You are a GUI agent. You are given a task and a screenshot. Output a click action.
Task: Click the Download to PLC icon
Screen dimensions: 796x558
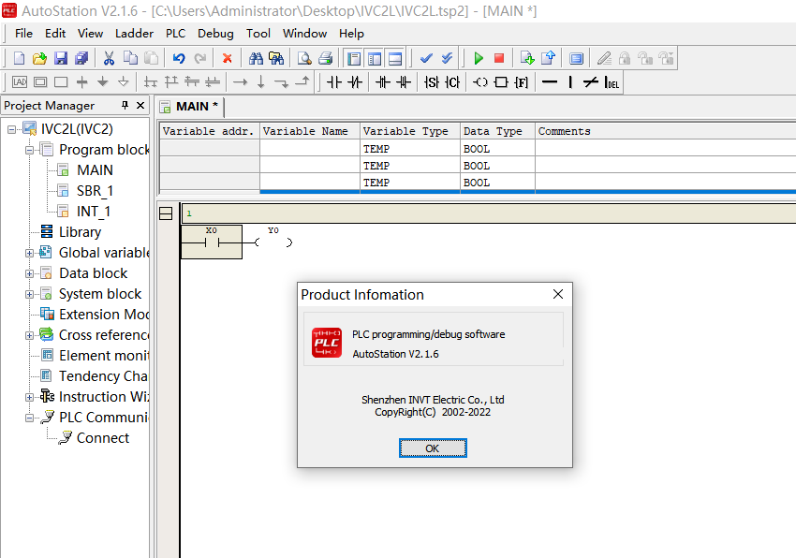coord(527,58)
